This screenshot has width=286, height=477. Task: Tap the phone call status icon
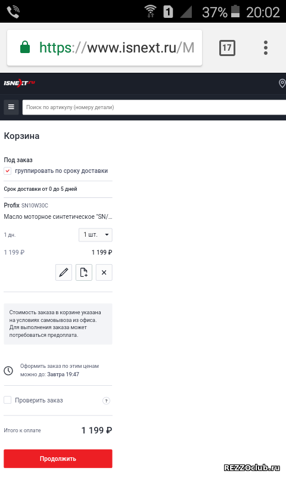[x=13, y=12]
